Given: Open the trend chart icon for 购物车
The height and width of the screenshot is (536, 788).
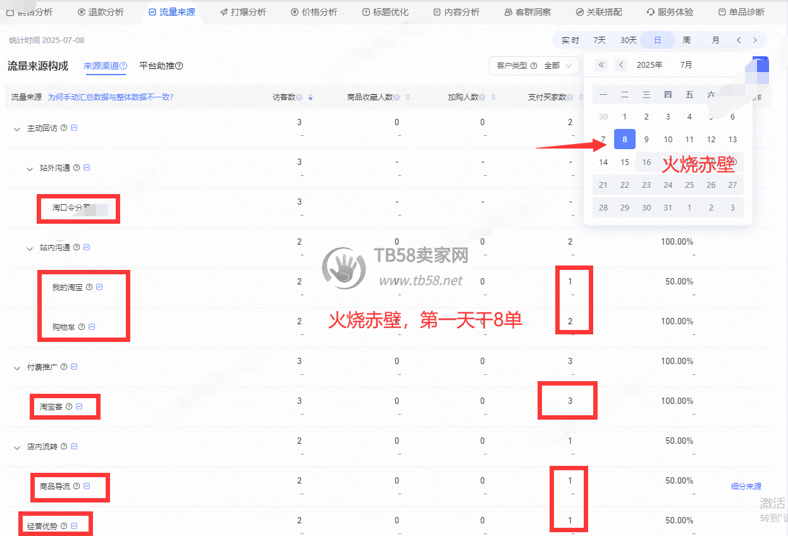Looking at the screenshot, I should pyautogui.click(x=92, y=327).
